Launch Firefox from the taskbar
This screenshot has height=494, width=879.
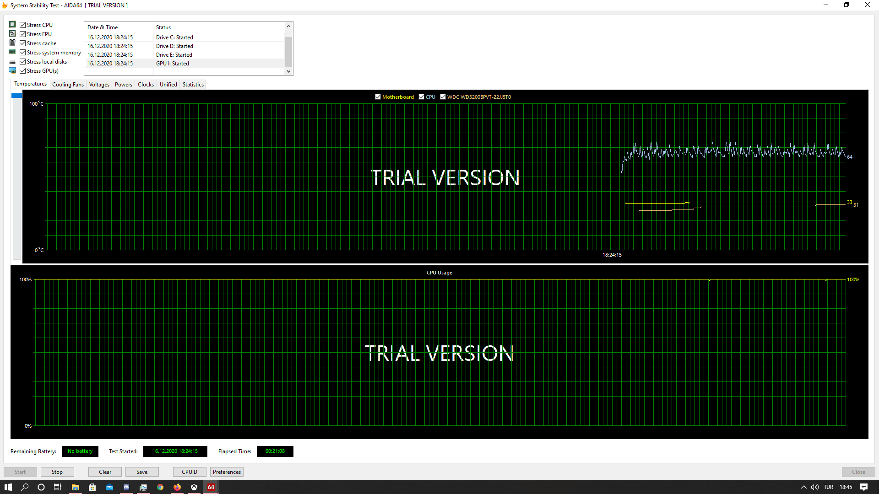pyautogui.click(x=177, y=487)
